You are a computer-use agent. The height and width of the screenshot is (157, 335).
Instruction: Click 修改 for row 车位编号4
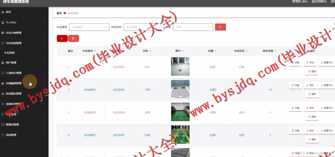[310, 108]
